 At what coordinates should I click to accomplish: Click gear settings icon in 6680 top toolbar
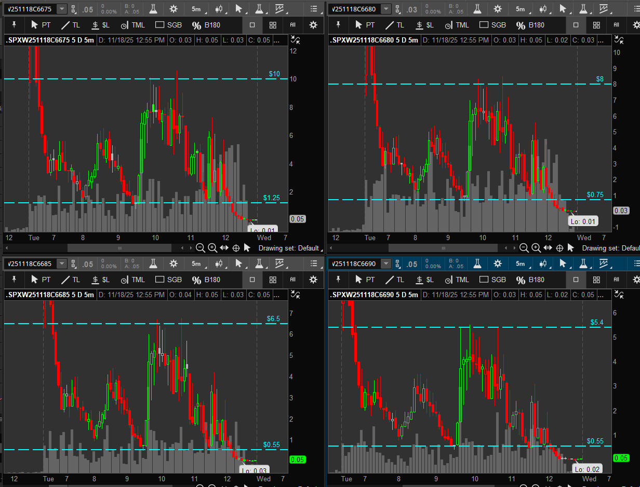click(497, 9)
